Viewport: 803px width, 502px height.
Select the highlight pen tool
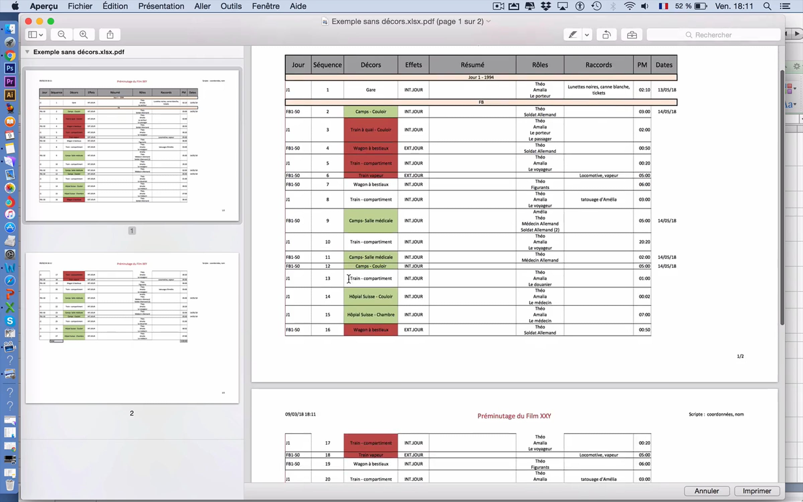[573, 34]
